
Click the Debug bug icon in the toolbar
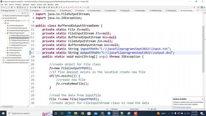[31, 7]
